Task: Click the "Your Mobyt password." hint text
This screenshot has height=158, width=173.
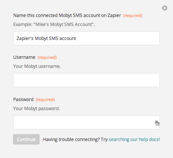Action: [x=36, y=109]
